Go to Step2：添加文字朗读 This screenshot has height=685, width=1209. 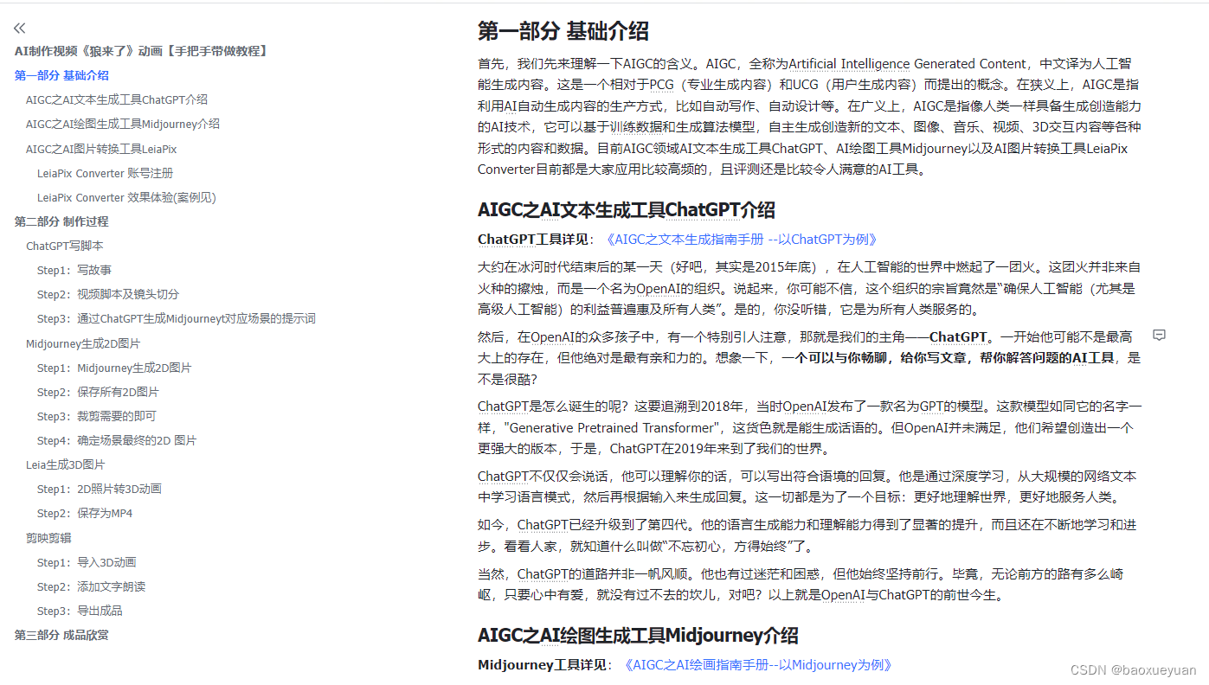pos(92,586)
